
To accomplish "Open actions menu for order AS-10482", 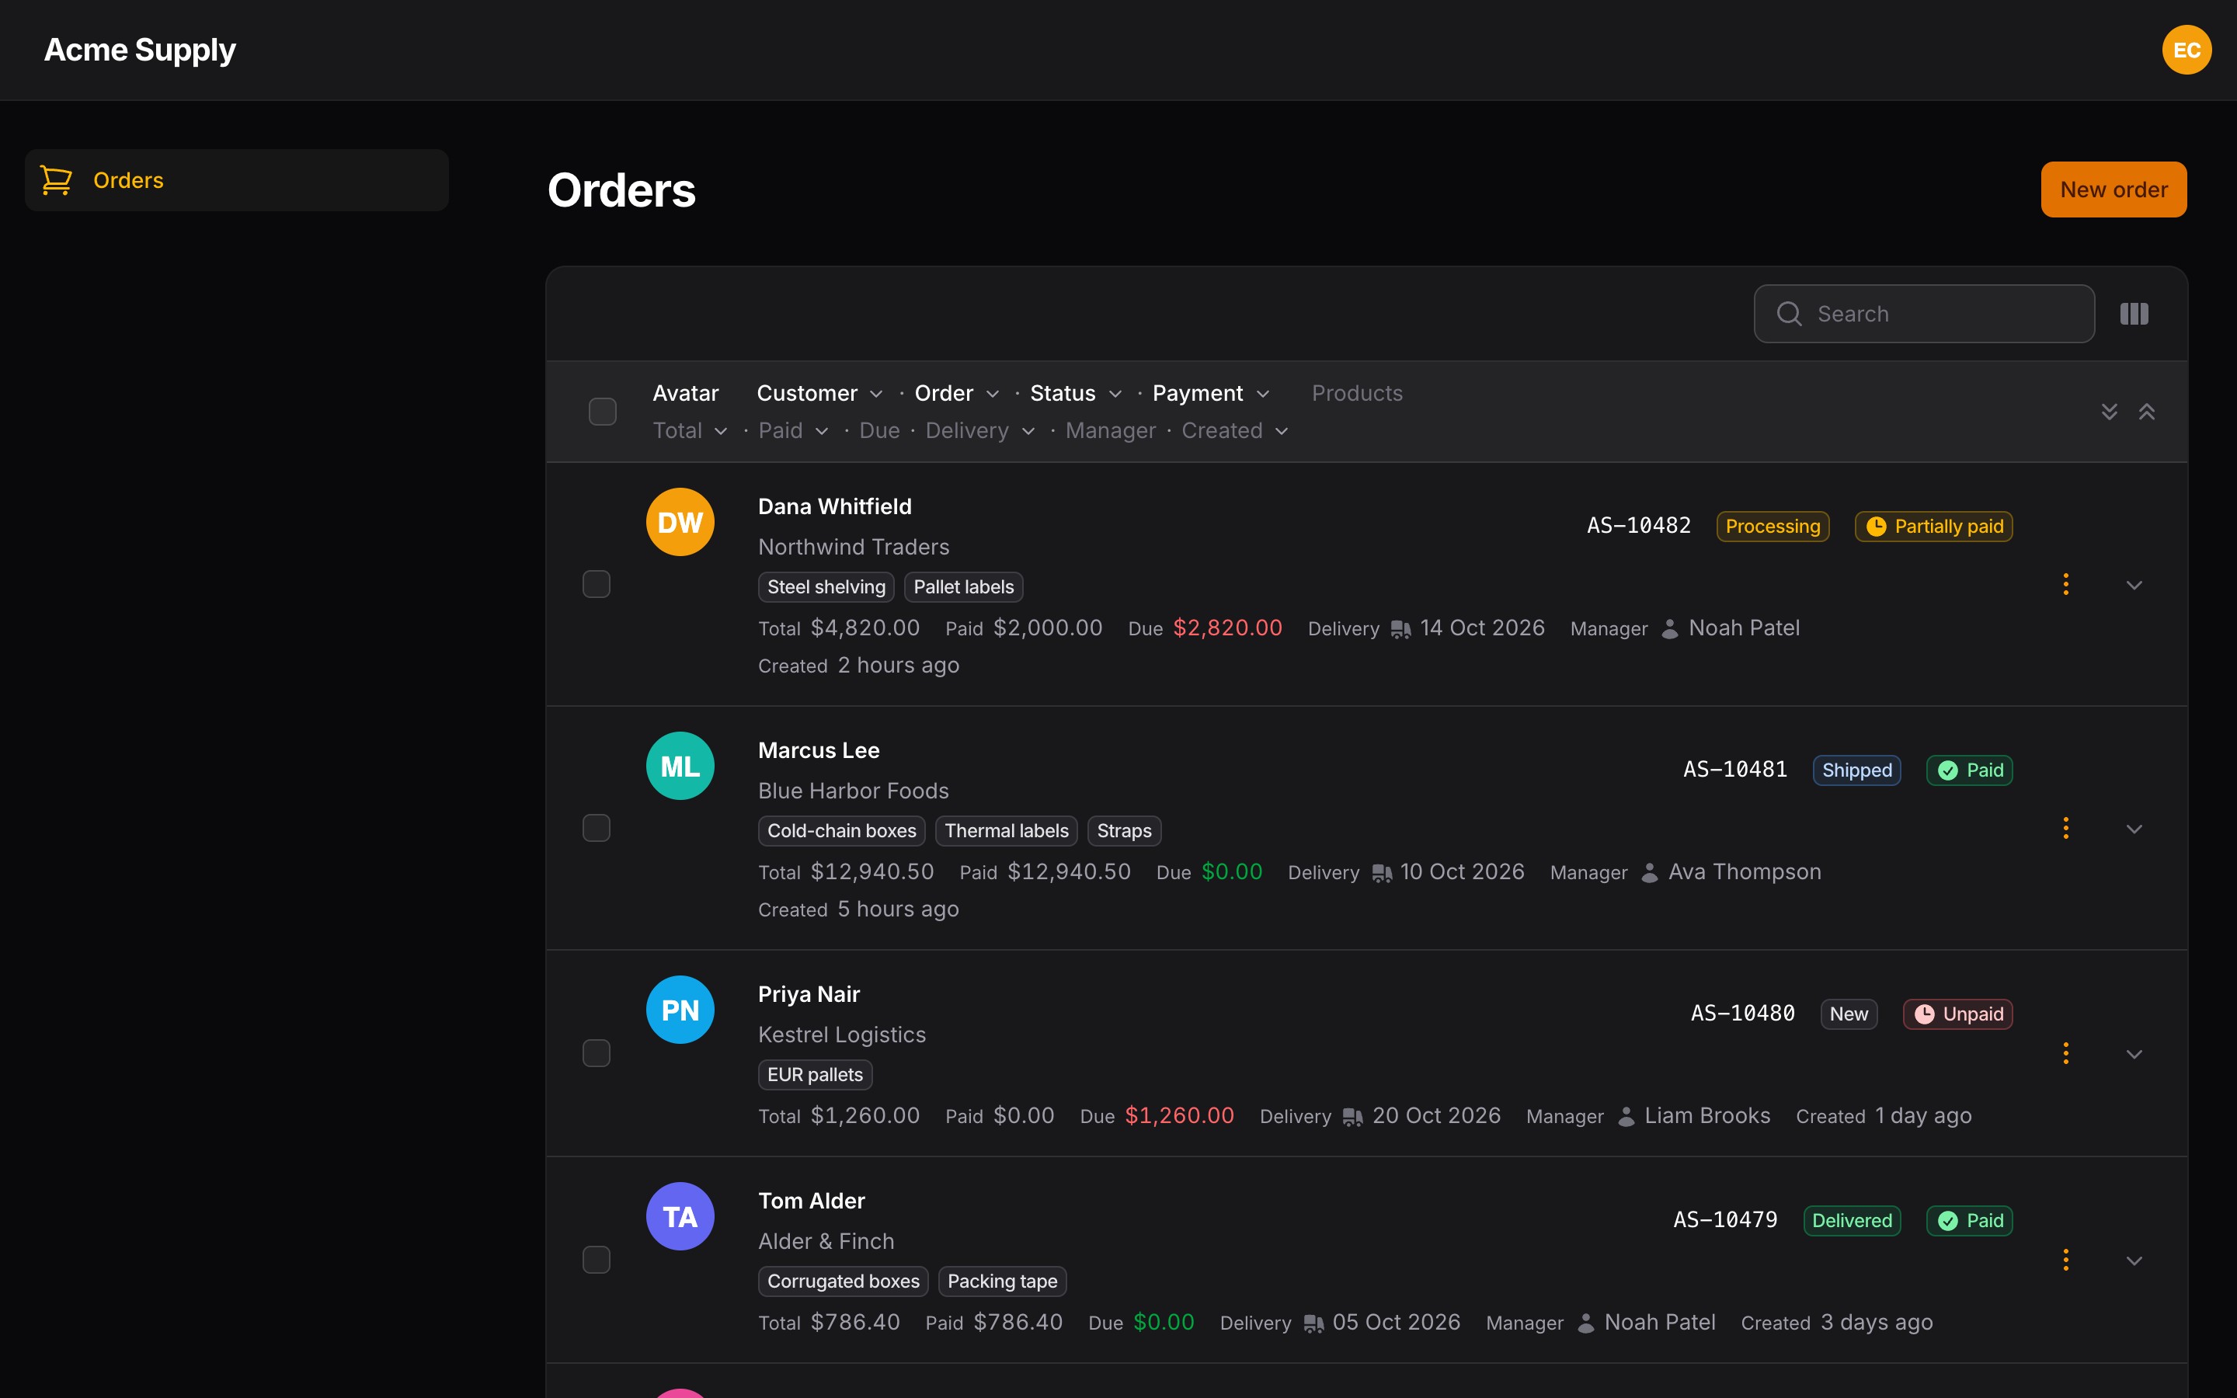I will coord(2065,584).
